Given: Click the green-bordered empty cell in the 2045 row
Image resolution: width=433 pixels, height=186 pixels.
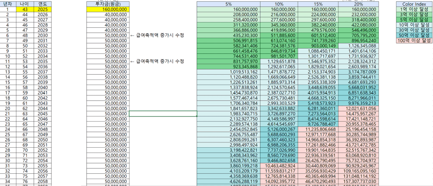Looking at the screenshot, I should (x=163, y=113).
